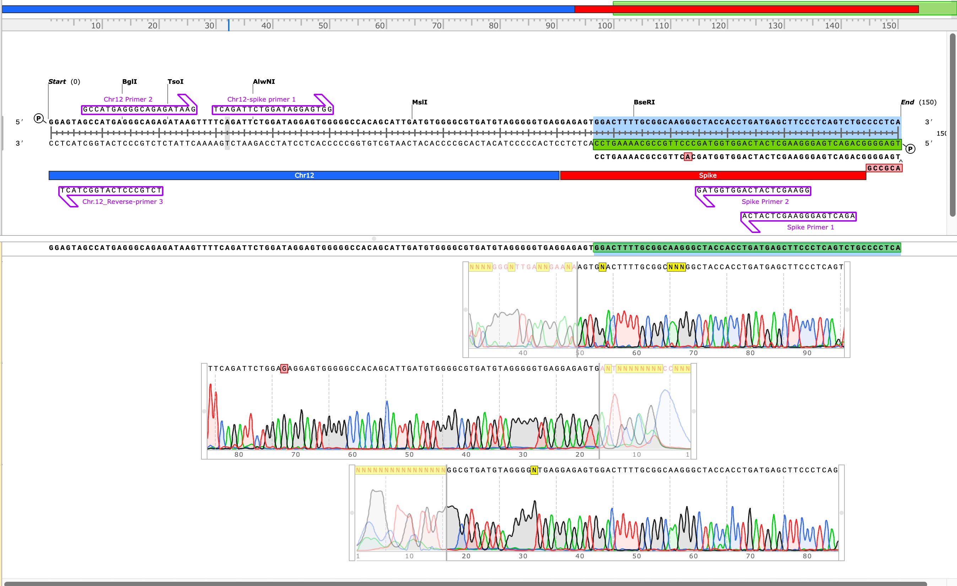Click the splitter handle between sequence and alignment panes
The image size is (957, 586).
tap(374, 238)
